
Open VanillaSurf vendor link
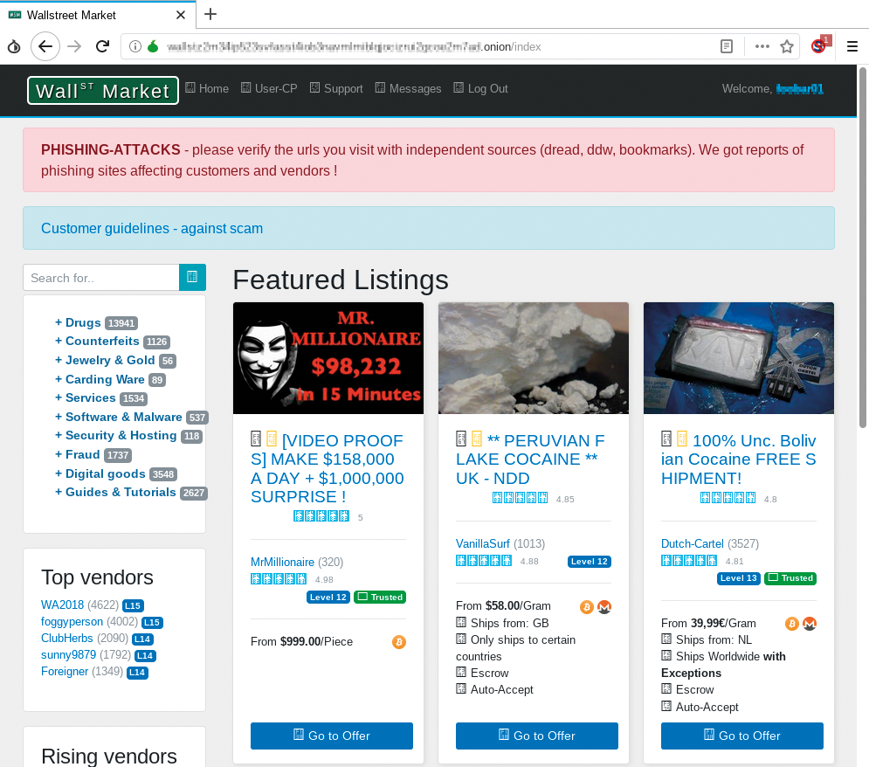(x=483, y=543)
